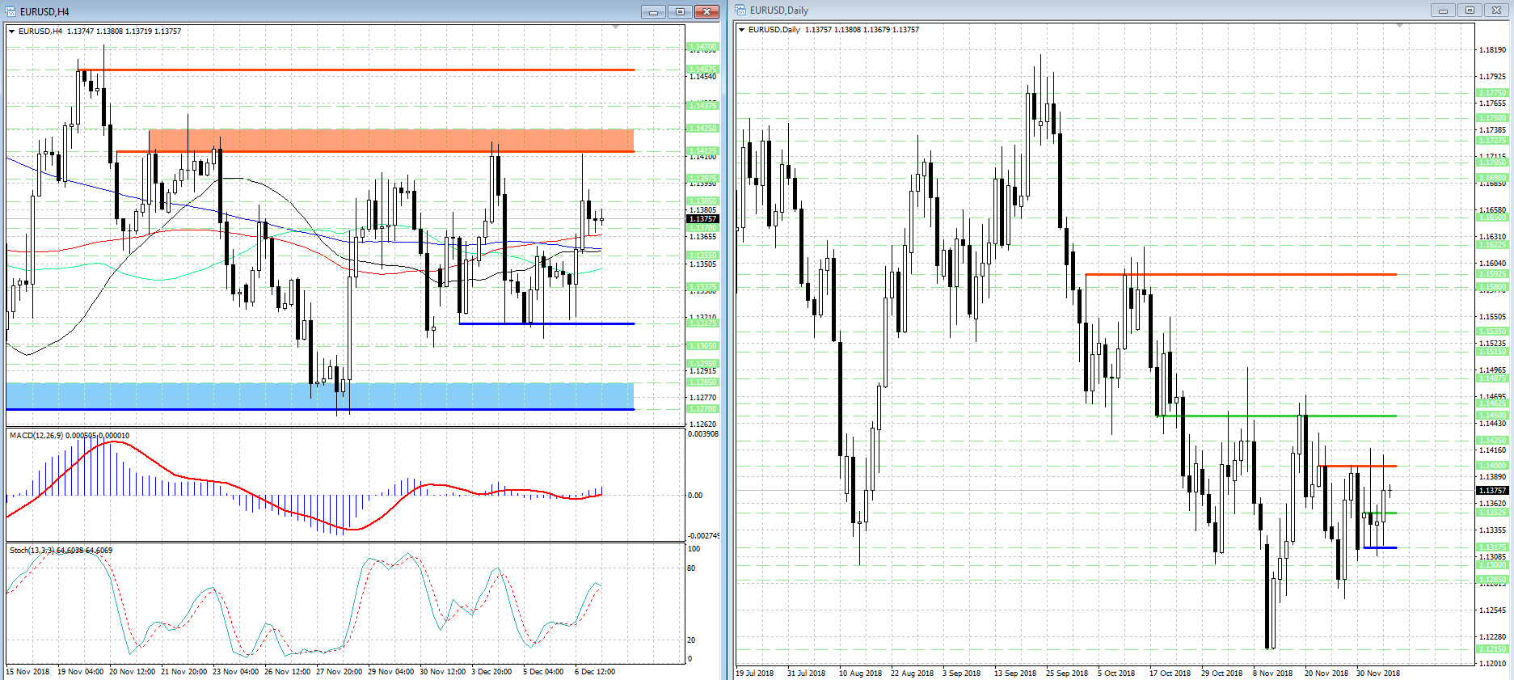1514x680 pixels.
Task: Click the 10 Aug 2018 date label
Action: coord(860,674)
